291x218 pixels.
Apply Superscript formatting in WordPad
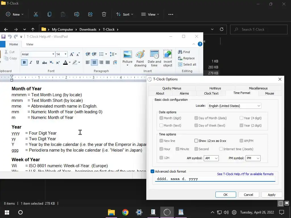click(58, 62)
